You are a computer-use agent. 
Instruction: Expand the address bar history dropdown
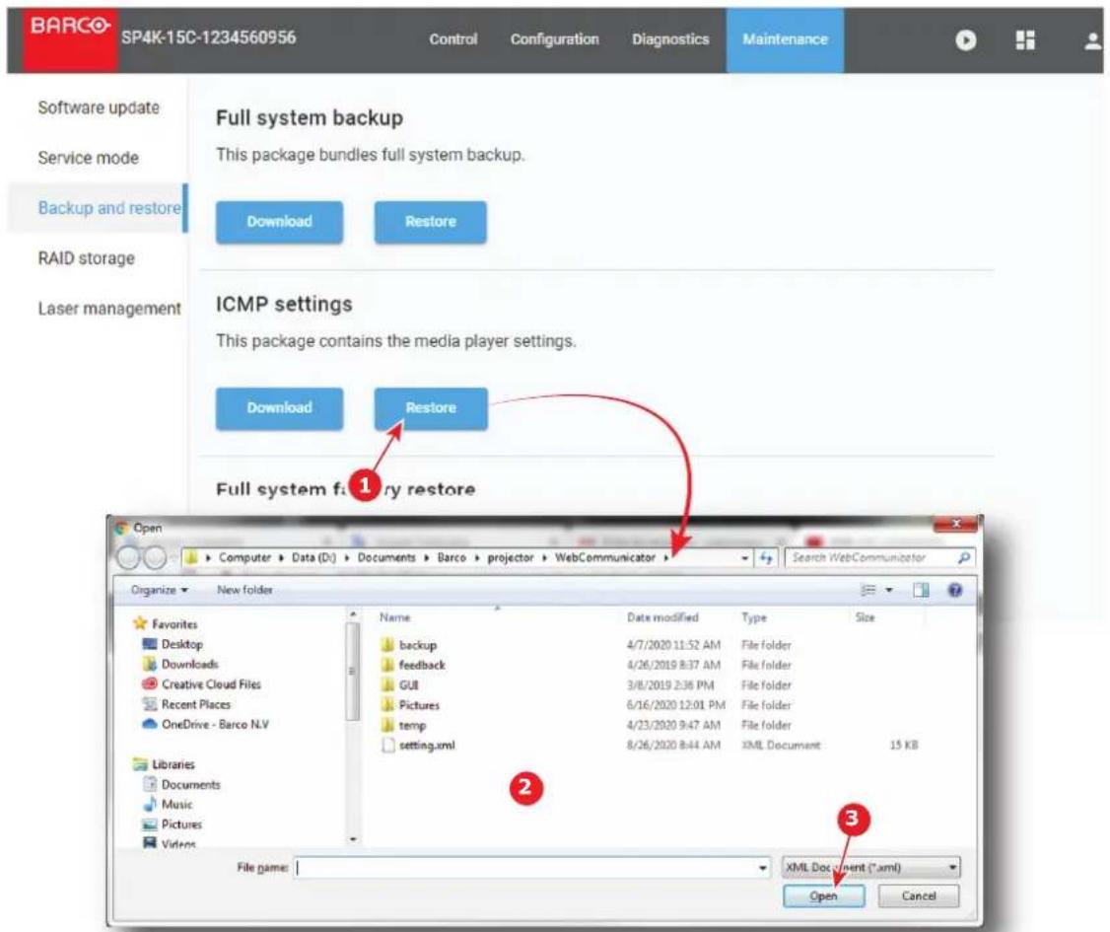[744, 558]
